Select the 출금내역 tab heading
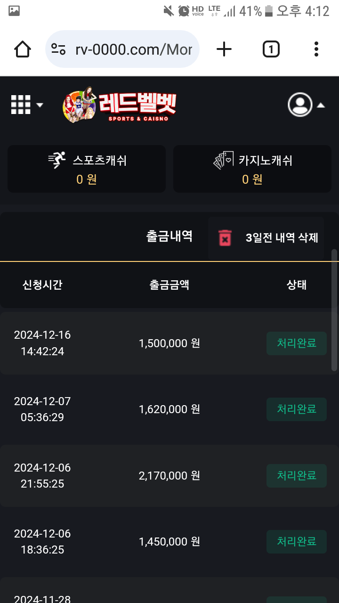Viewport: 339px width, 603px height. [x=169, y=236]
